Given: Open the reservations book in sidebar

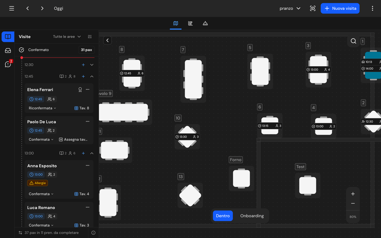Looking at the screenshot, I should (8, 37).
